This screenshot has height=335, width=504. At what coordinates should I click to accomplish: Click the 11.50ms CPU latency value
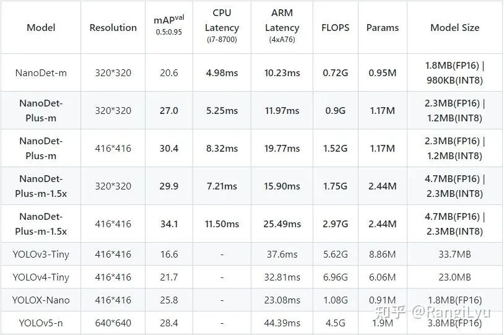pos(222,224)
